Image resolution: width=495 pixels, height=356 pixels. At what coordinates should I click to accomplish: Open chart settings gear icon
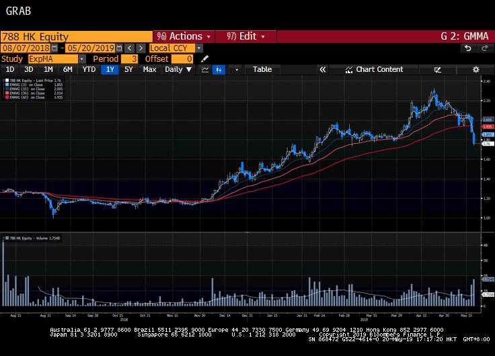[x=475, y=69]
